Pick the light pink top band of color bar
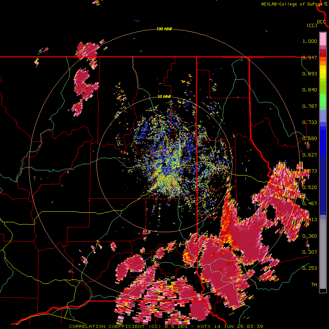 coord(323,39)
